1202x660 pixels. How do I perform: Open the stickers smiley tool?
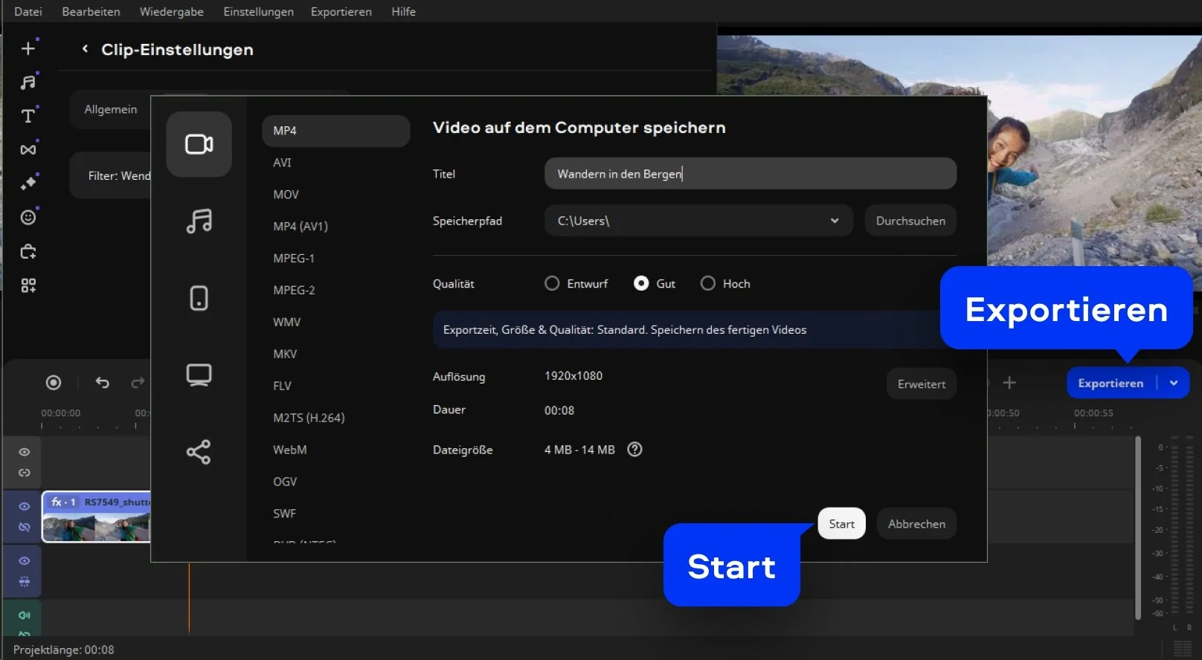pos(28,217)
